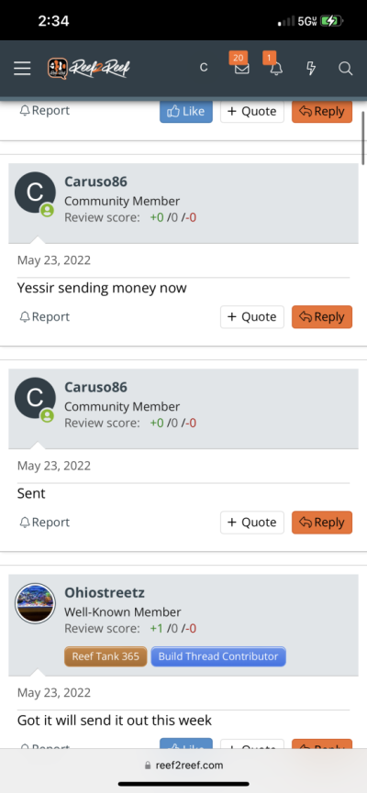Tap Caruso86's avatar on "Sent" post
This screenshot has height=793, width=367.
coord(35,398)
